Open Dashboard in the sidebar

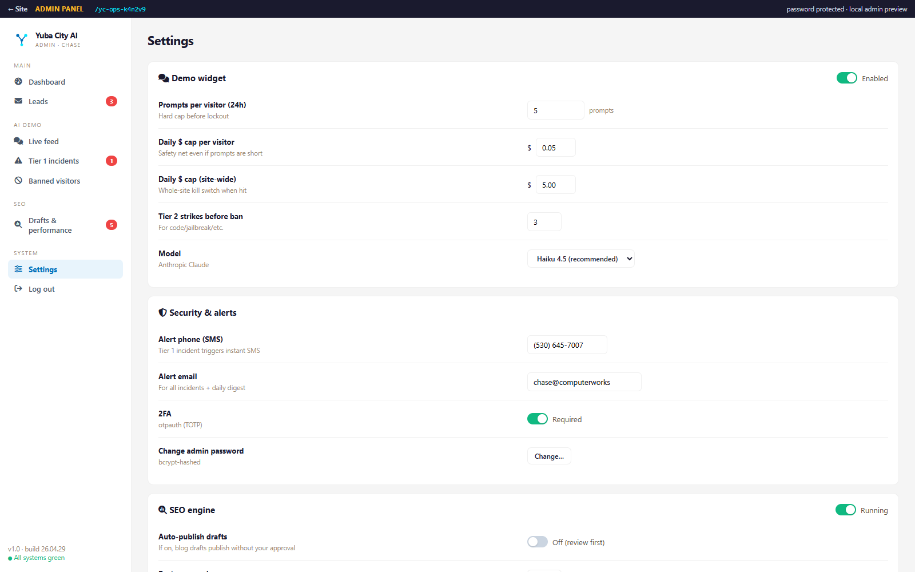click(x=65, y=82)
